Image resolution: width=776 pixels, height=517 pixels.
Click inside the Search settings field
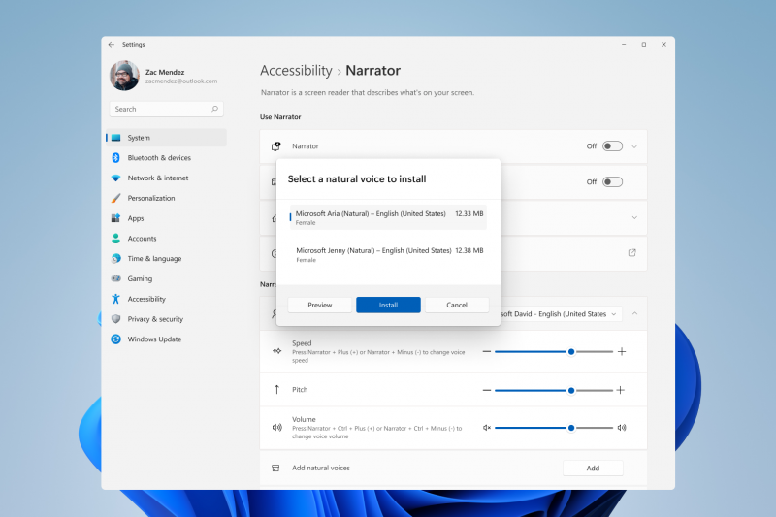[166, 109]
